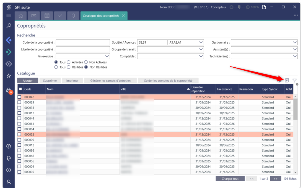Click the filter funnel icon above table
The image size is (303, 191).
294,80
